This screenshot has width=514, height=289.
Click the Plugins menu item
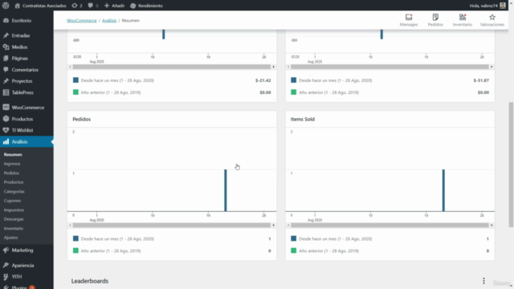[x=19, y=287]
